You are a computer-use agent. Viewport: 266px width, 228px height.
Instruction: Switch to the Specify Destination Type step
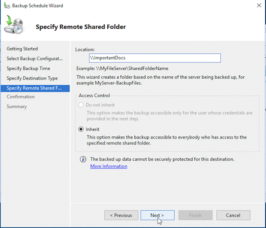tap(32, 78)
